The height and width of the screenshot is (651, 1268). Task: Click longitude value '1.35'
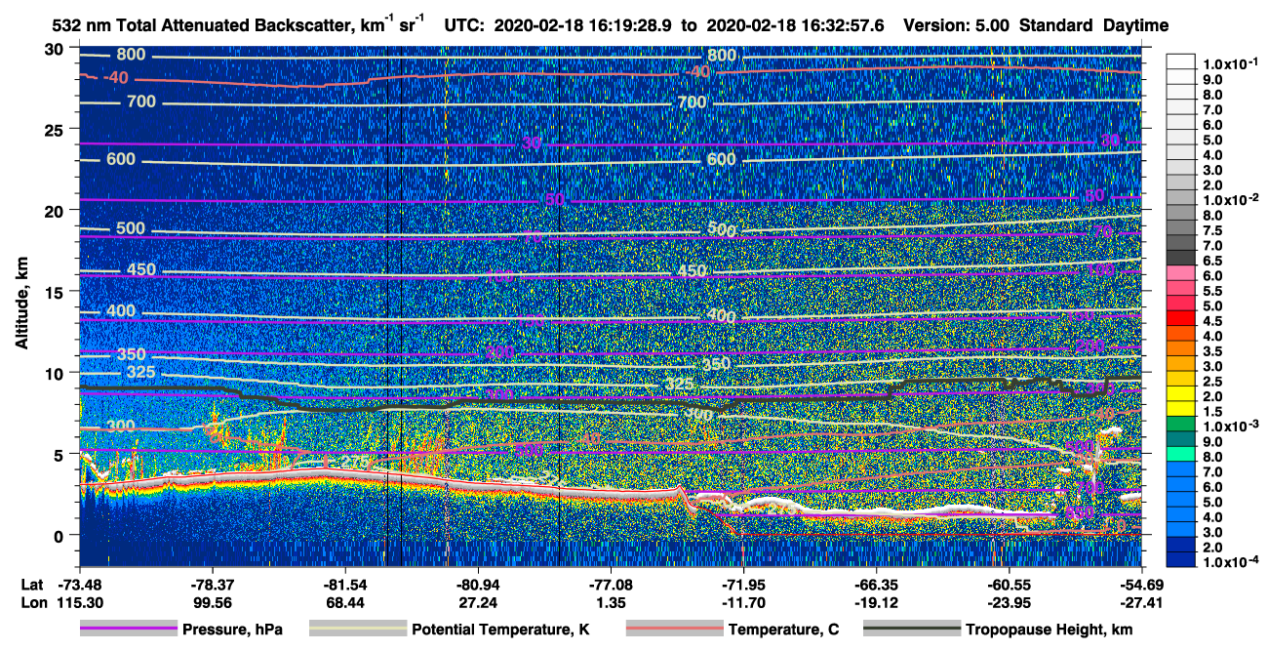pyautogui.click(x=610, y=602)
